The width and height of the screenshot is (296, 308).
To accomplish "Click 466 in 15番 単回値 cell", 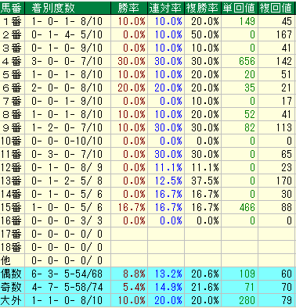I will point(247,207).
